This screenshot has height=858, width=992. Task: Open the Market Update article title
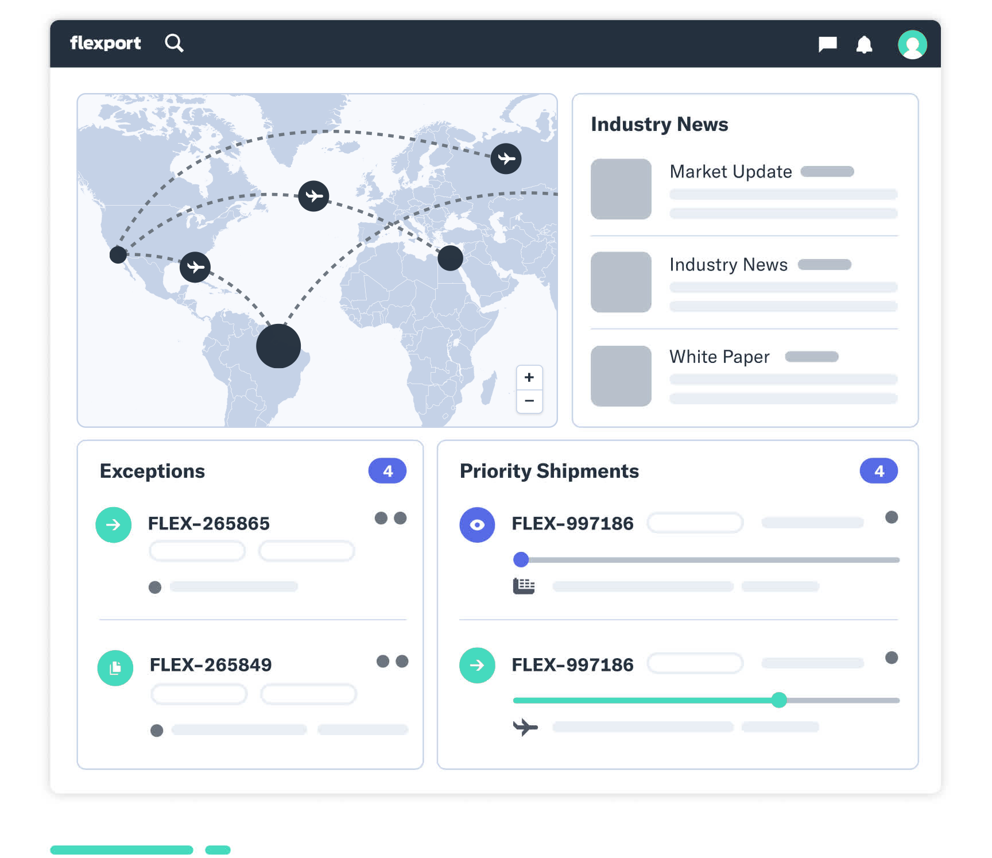[x=731, y=172]
